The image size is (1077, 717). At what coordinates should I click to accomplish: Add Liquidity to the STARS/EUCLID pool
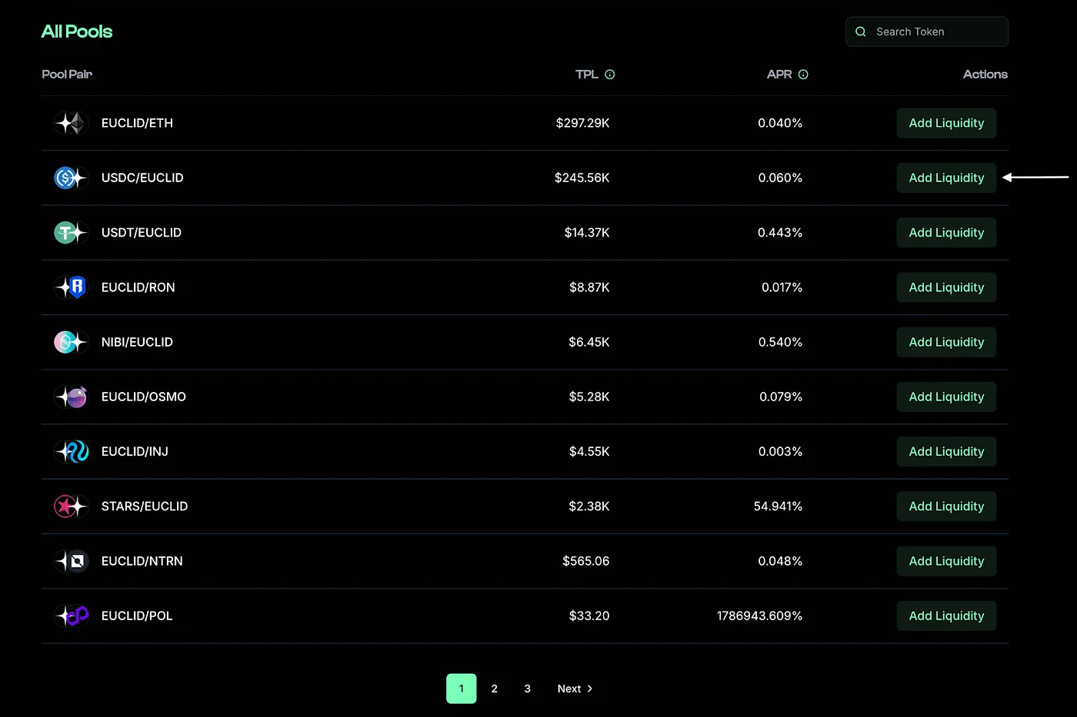(x=946, y=506)
